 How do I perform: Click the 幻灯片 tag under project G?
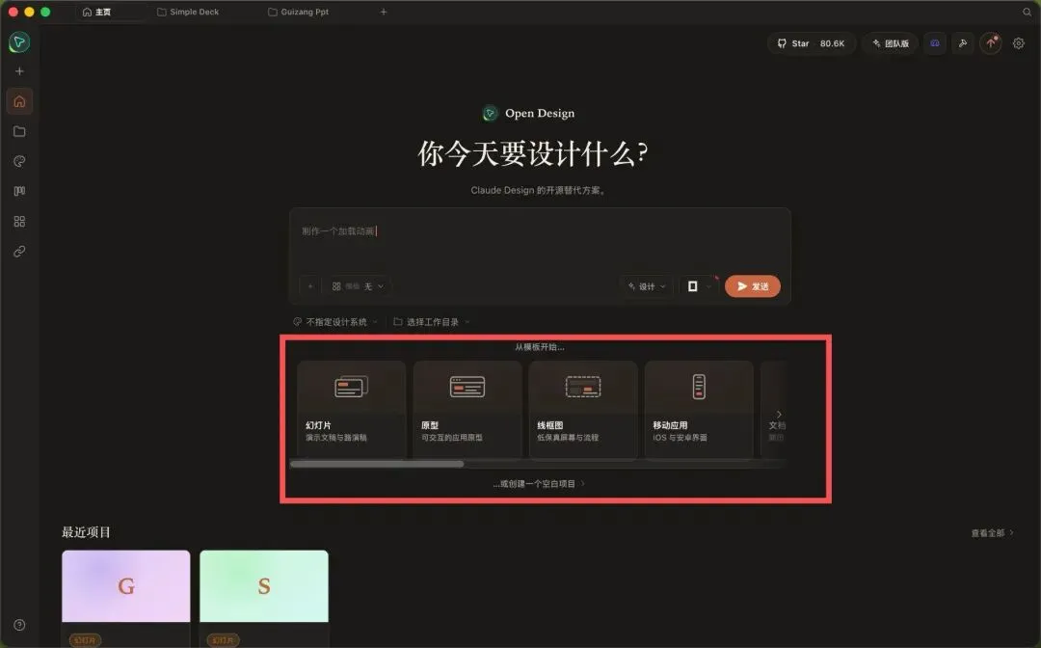coord(84,640)
